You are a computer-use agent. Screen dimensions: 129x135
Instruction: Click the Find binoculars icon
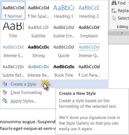click(114, 3)
